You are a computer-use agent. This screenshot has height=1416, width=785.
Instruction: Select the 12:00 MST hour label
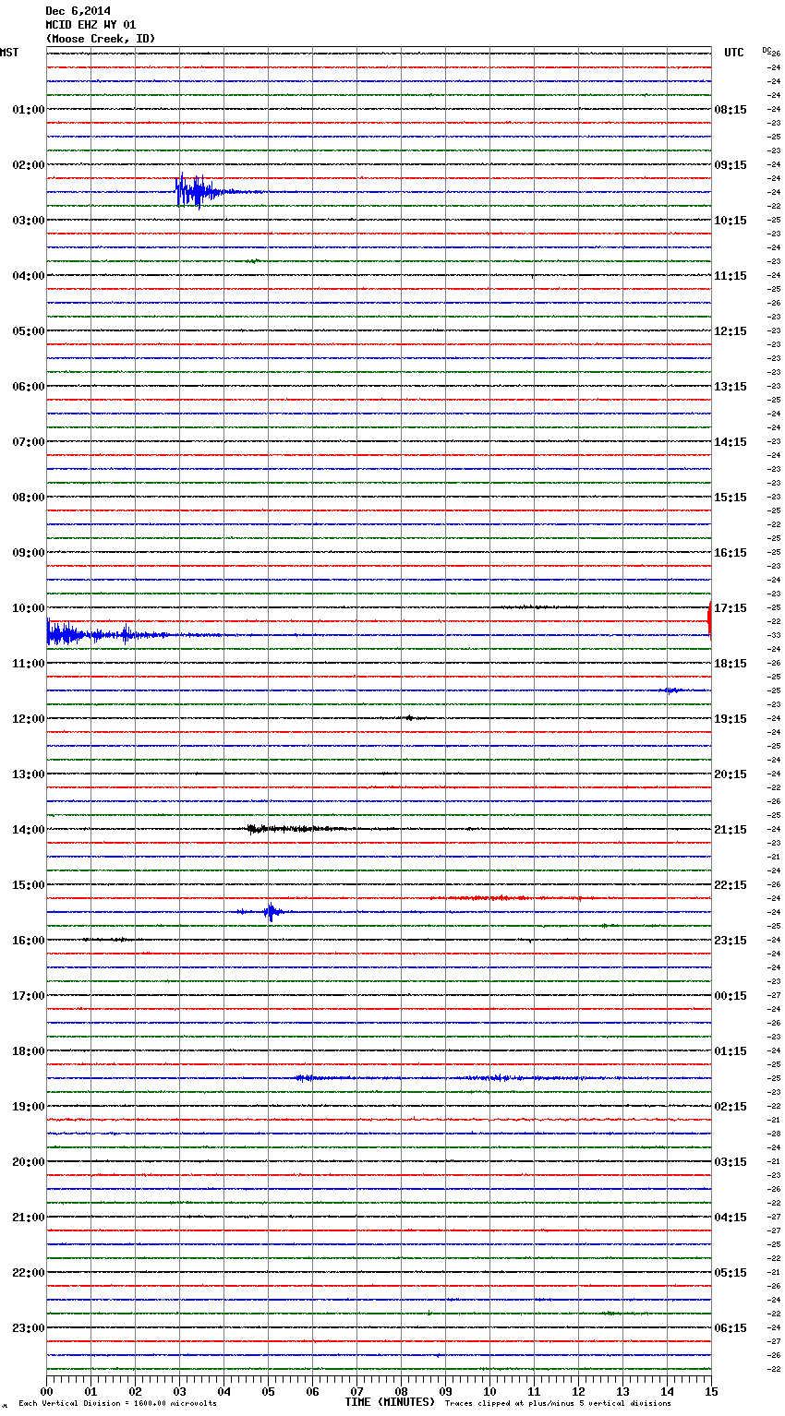[x=29, y=719]
